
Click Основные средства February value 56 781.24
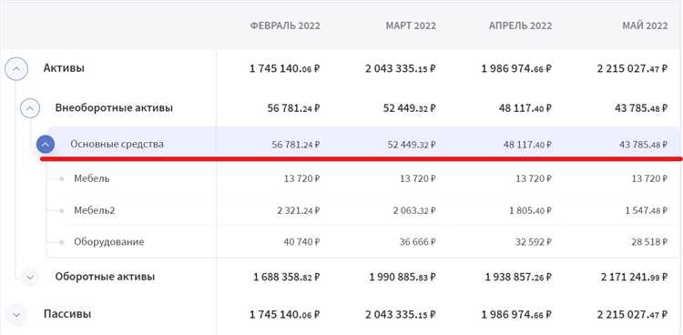click(x=296, y=145)
